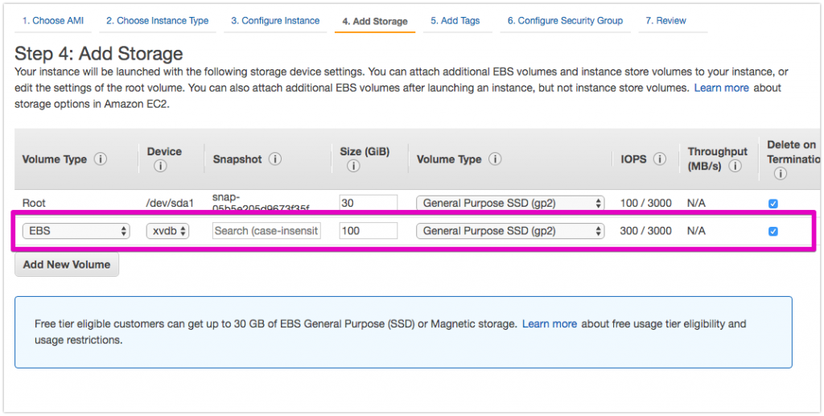Toggle Delete on Termination for Root volume
The height and width of the screenshot is (416, 824).
point(773,204)
